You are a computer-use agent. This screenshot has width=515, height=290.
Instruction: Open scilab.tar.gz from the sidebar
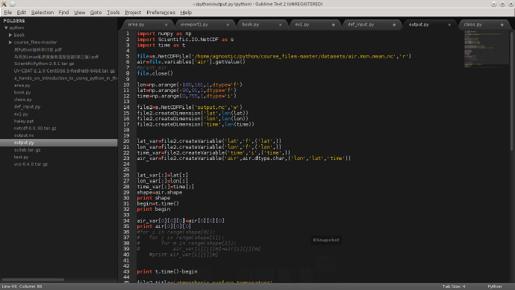pos(28,150)
